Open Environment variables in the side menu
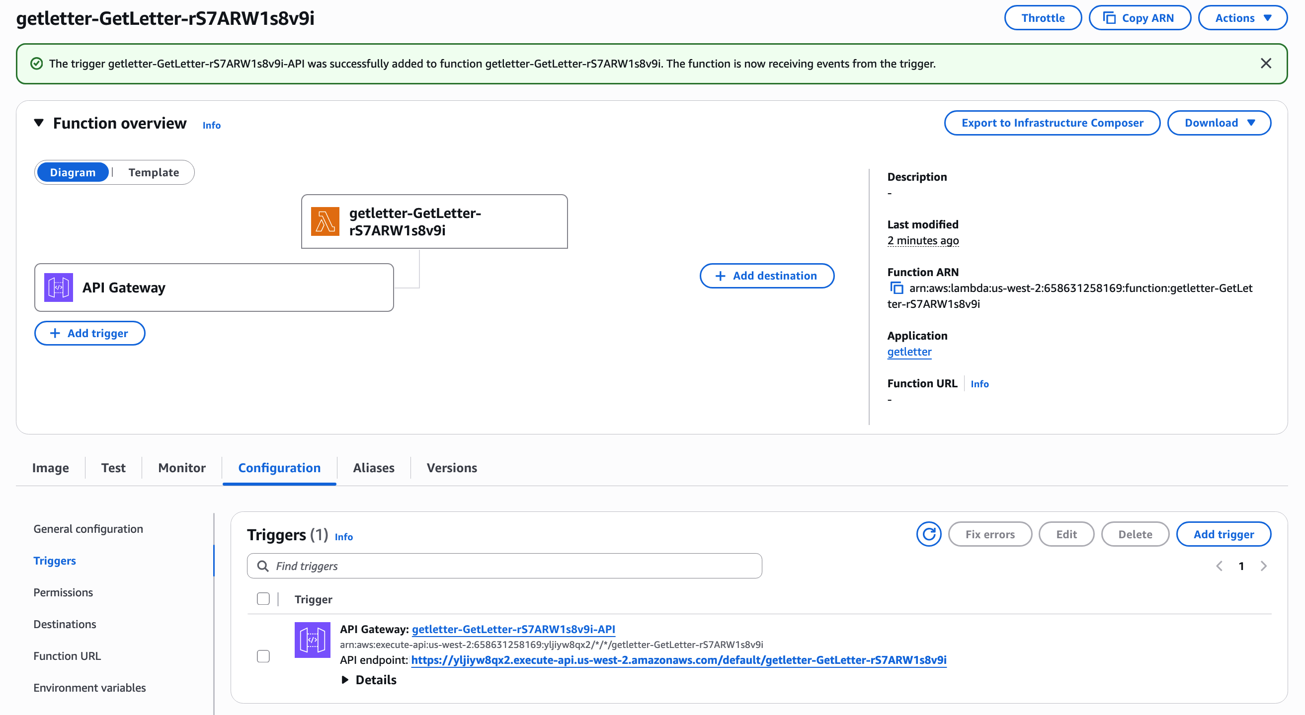 [x=89, y=688]
